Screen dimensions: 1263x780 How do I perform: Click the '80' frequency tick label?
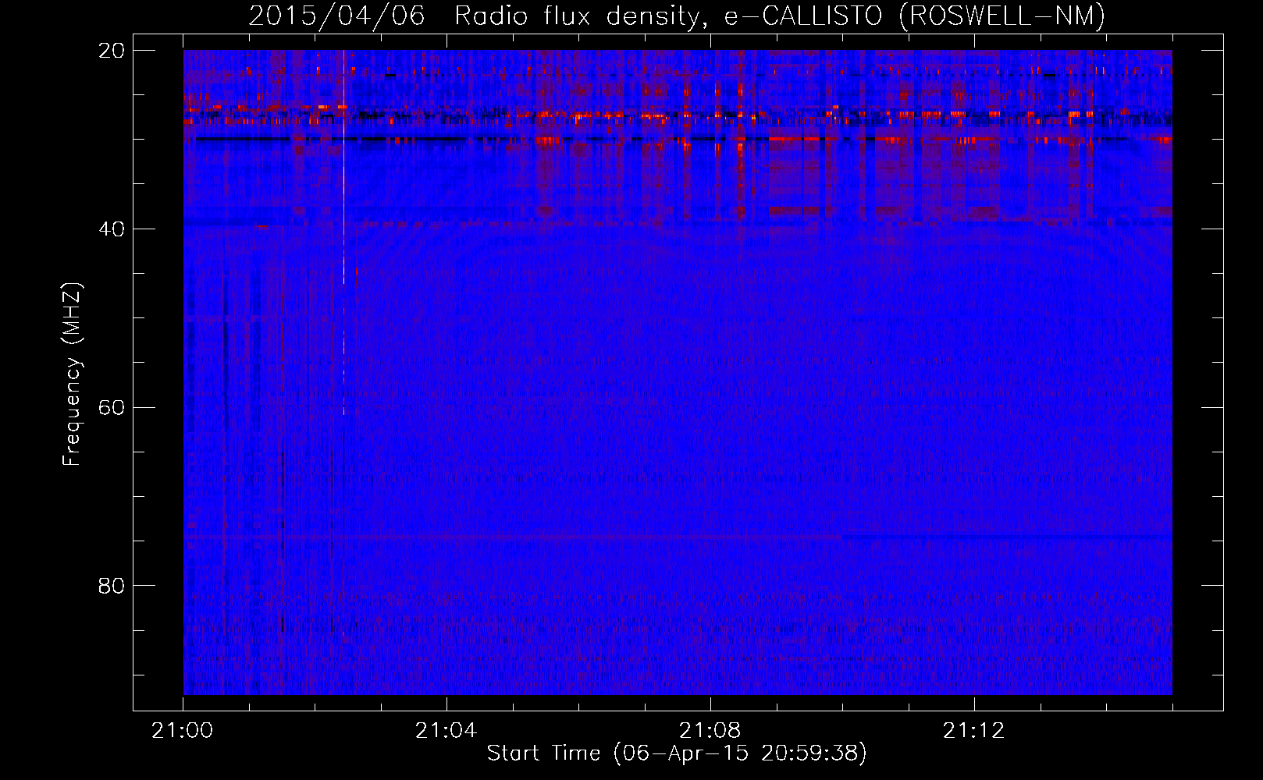tap(112, 586)
